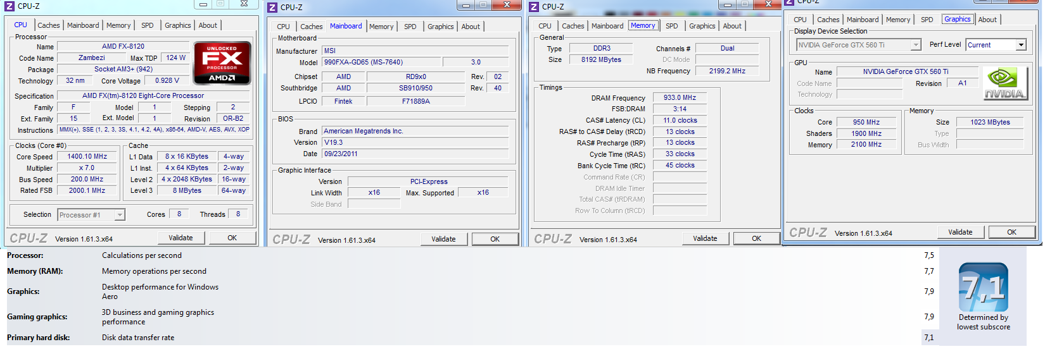Click the 933.0 MHz DRAM Frequency value
This screenshot has width=1045, height=349.
pos(680,98)
